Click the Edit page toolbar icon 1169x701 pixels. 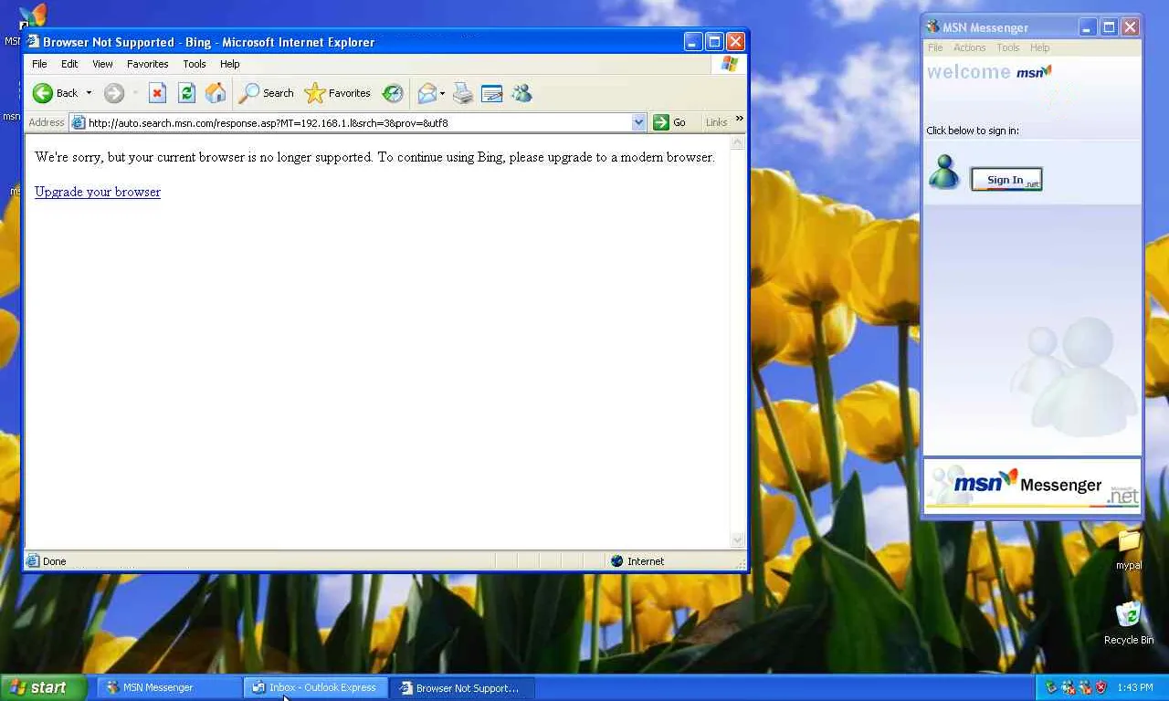pos(491,93)
